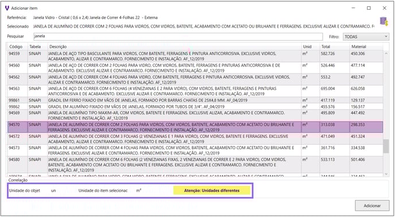Screen dimensions: 395x217
Task: Click the table scrollbar down arrow
Action: [386, 173]
